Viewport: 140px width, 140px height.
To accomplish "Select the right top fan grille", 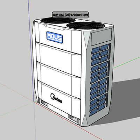I will [85, 26].
